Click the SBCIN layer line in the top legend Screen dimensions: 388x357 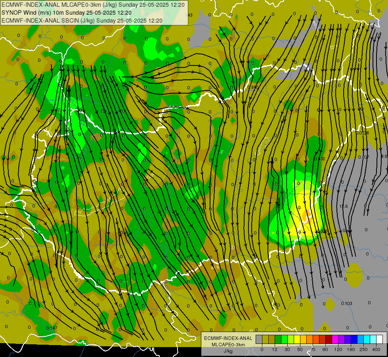pyautogui.click(x=82, y=21)
